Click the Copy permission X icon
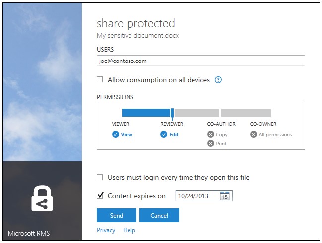The image size is (322, 243). pyautogui.click(x=211, y=134)
